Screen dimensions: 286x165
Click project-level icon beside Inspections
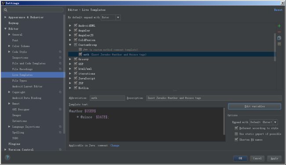[60, 58]
